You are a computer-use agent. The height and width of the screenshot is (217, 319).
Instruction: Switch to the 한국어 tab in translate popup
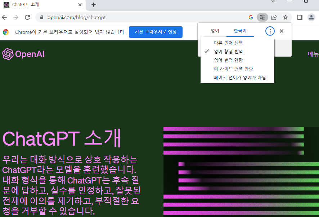[x=240, y=31]
